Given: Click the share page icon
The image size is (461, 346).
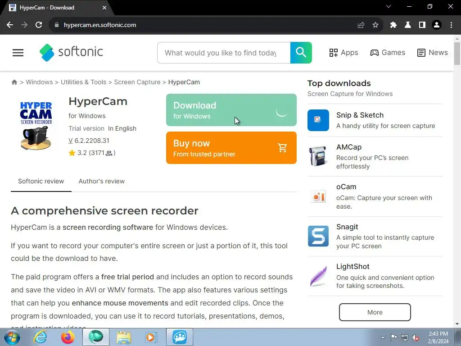Looking at the screenshot, I should (361, 25).
